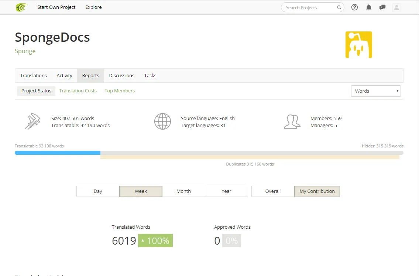Click "Translatable 92 190 words" bar label
The height and width of the screenshot is (276, 419).
[39, 146]
